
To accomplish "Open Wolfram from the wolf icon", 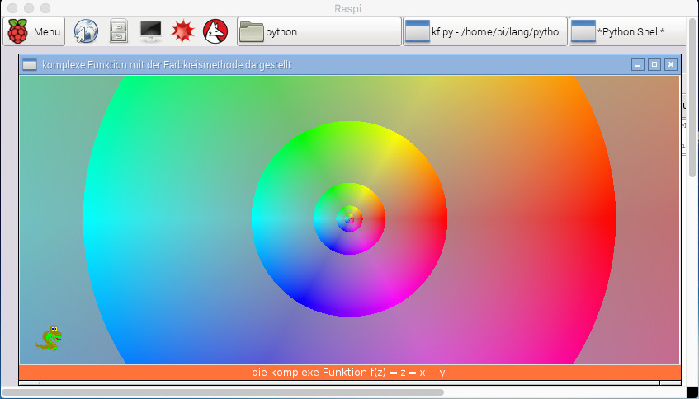I will (215, 32).
